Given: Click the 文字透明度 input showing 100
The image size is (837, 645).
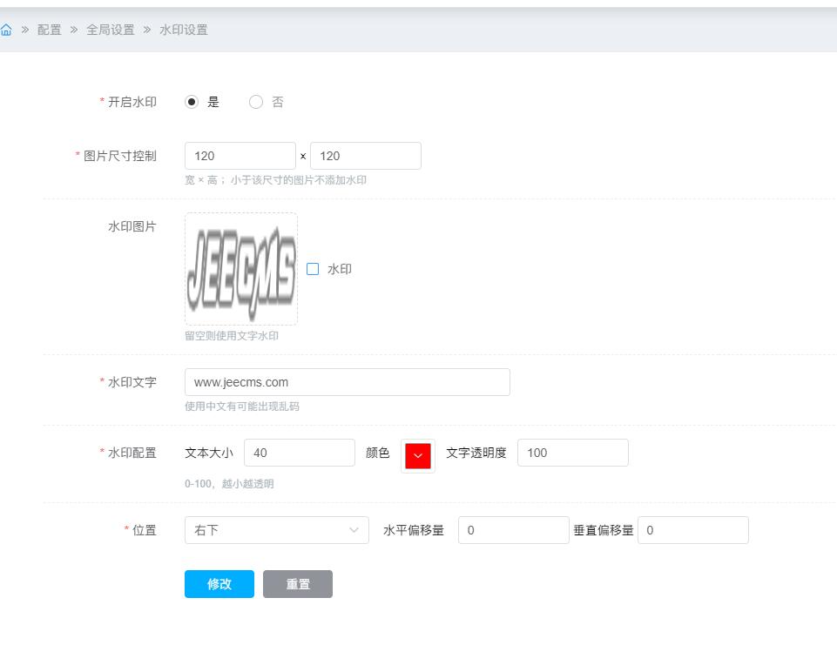Looking at the screenshot, I should [x=573, y=453].
